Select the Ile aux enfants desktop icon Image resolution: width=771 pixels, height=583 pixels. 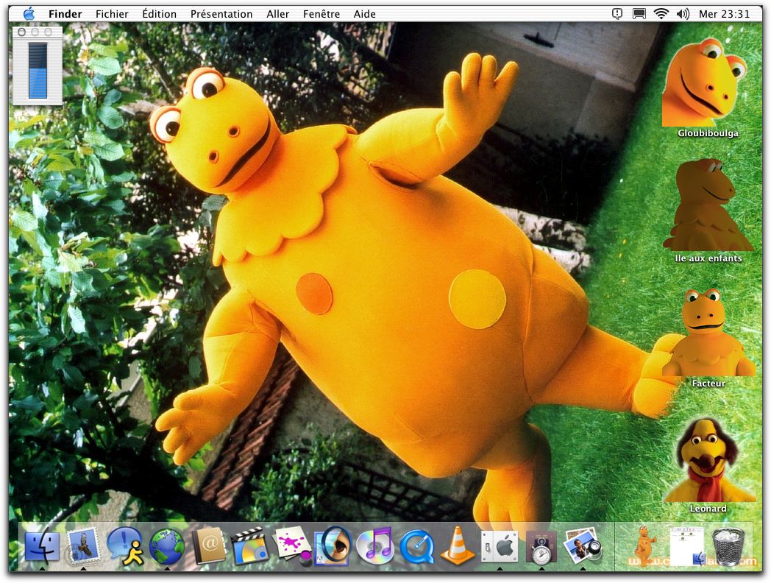[708, 204]
